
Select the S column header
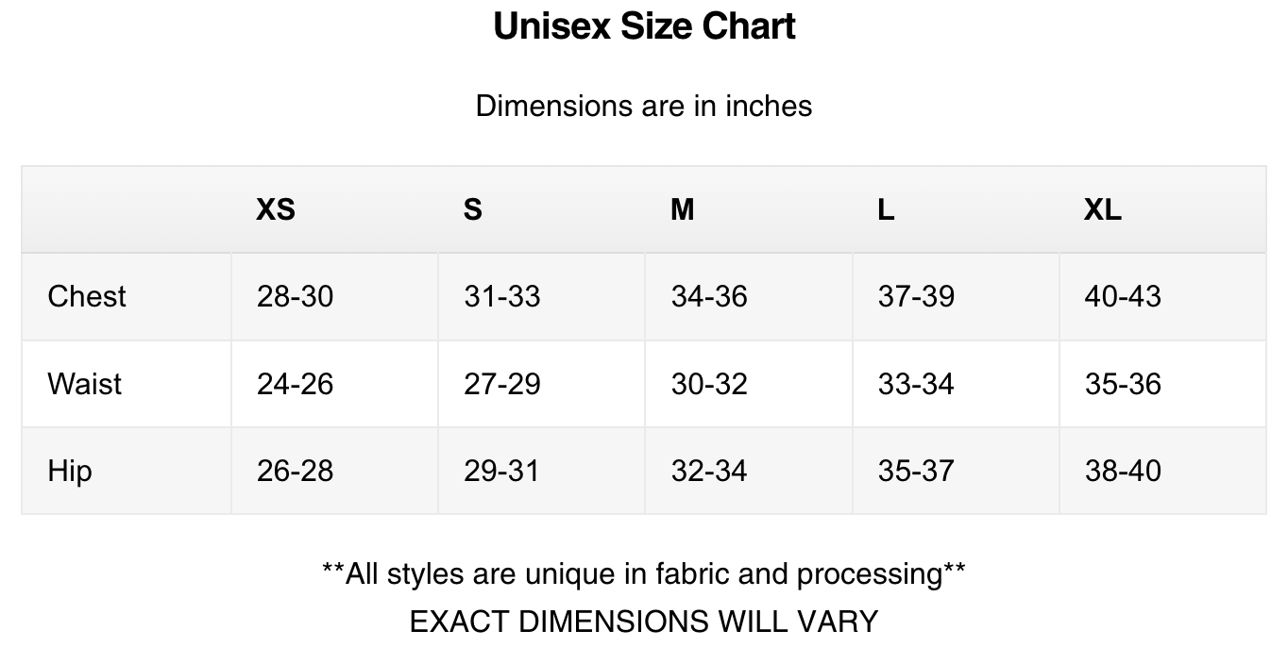point(473,209)
